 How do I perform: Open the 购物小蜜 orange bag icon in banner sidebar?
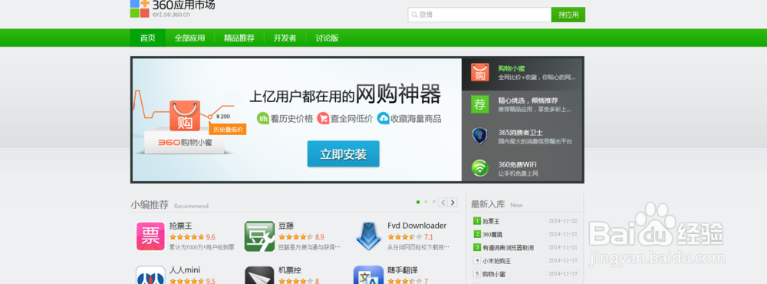pyautogui.click(x=480, y=72)
